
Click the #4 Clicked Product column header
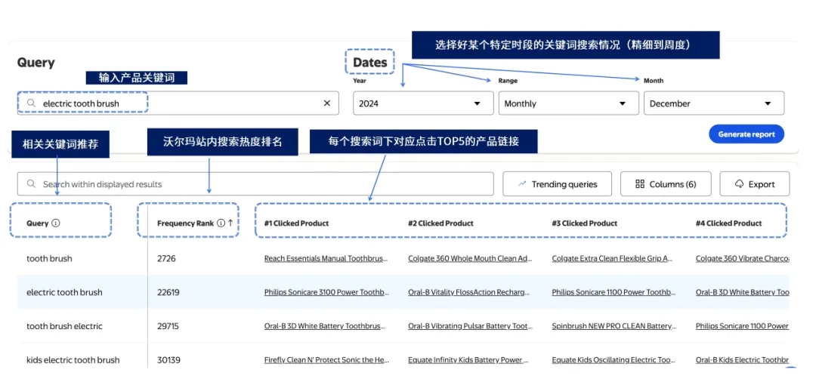point(728,223)
